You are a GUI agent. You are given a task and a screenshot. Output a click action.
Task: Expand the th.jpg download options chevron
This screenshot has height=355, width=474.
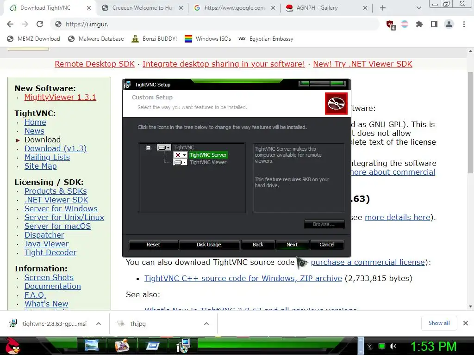(x=206, y=324)
